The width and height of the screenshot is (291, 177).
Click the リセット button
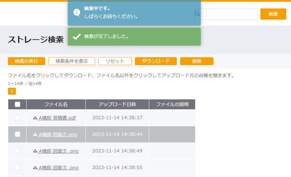coord(115,61)
